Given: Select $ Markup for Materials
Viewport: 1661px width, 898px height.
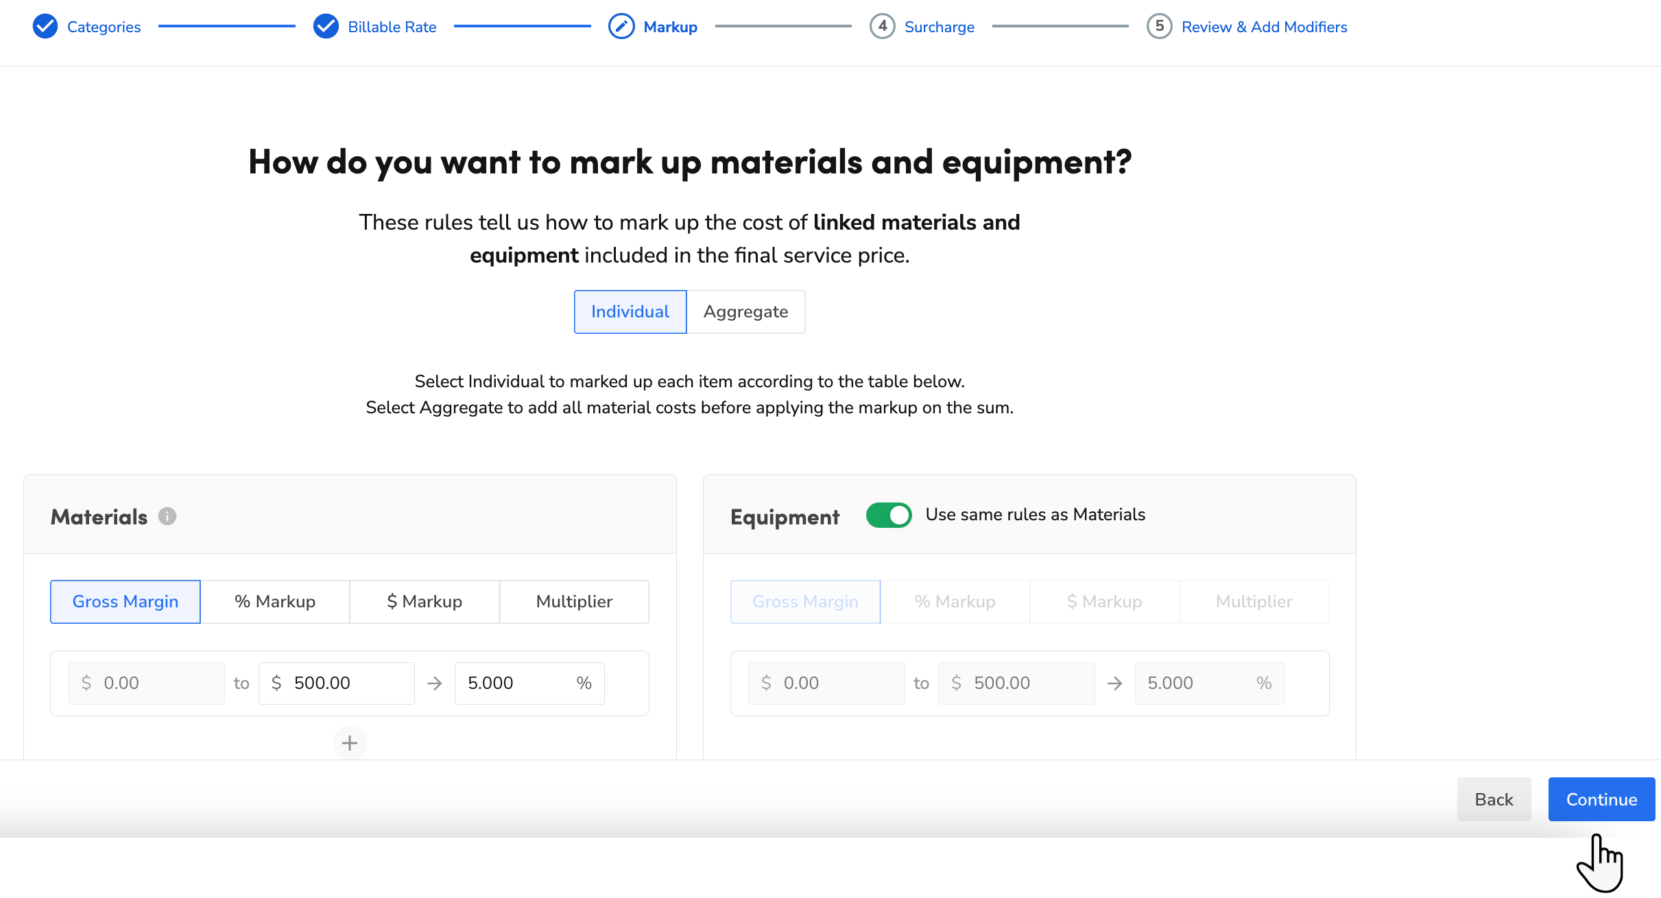Looking at the screenshot, I should coord(425,601).
